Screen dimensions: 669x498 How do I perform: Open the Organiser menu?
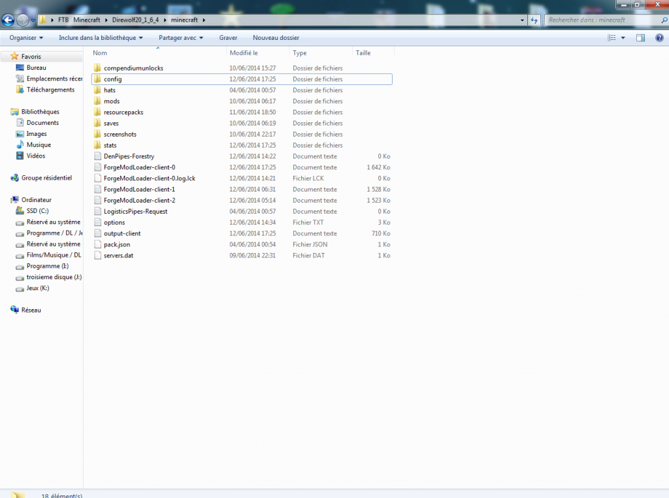click(x=26, y=37)
